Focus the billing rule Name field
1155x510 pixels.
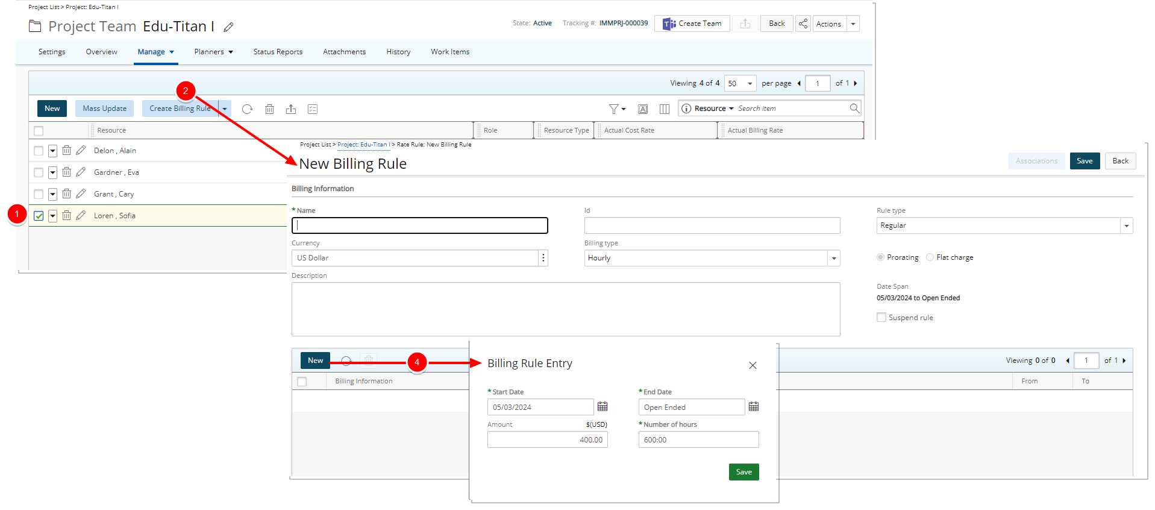click(419, 225)
